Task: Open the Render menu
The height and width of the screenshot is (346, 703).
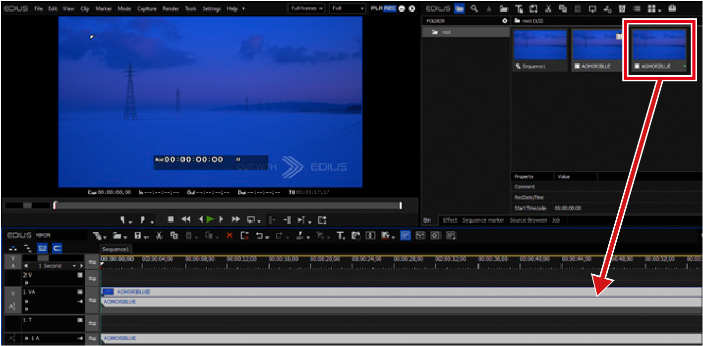Action: (x=171, y=9)
